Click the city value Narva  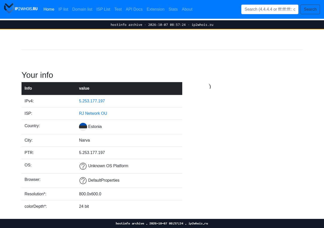click(84, 140)
